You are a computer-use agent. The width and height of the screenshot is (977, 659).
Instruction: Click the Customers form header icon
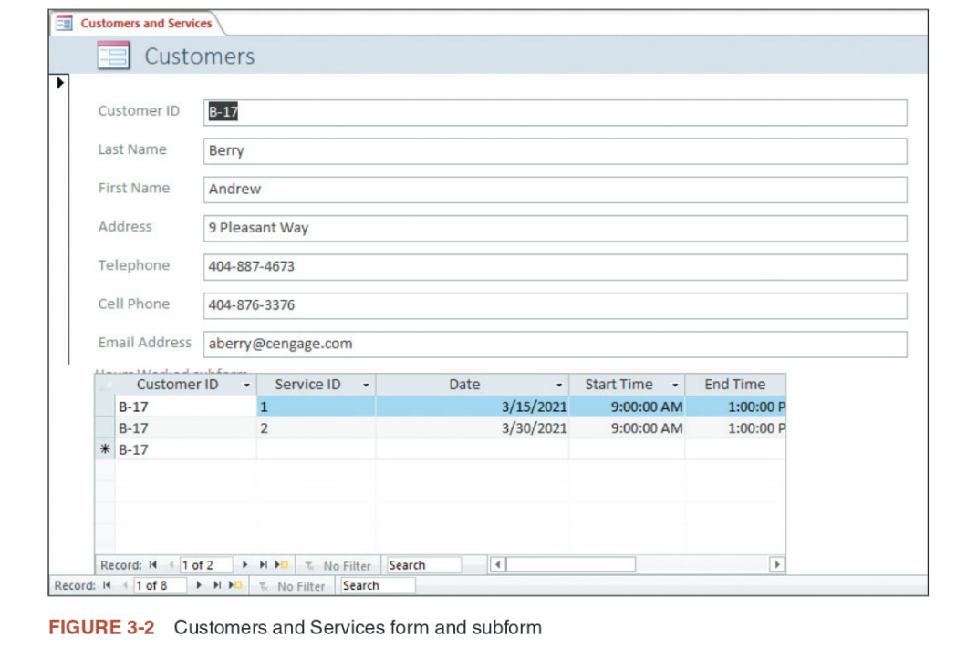(113, 56)
